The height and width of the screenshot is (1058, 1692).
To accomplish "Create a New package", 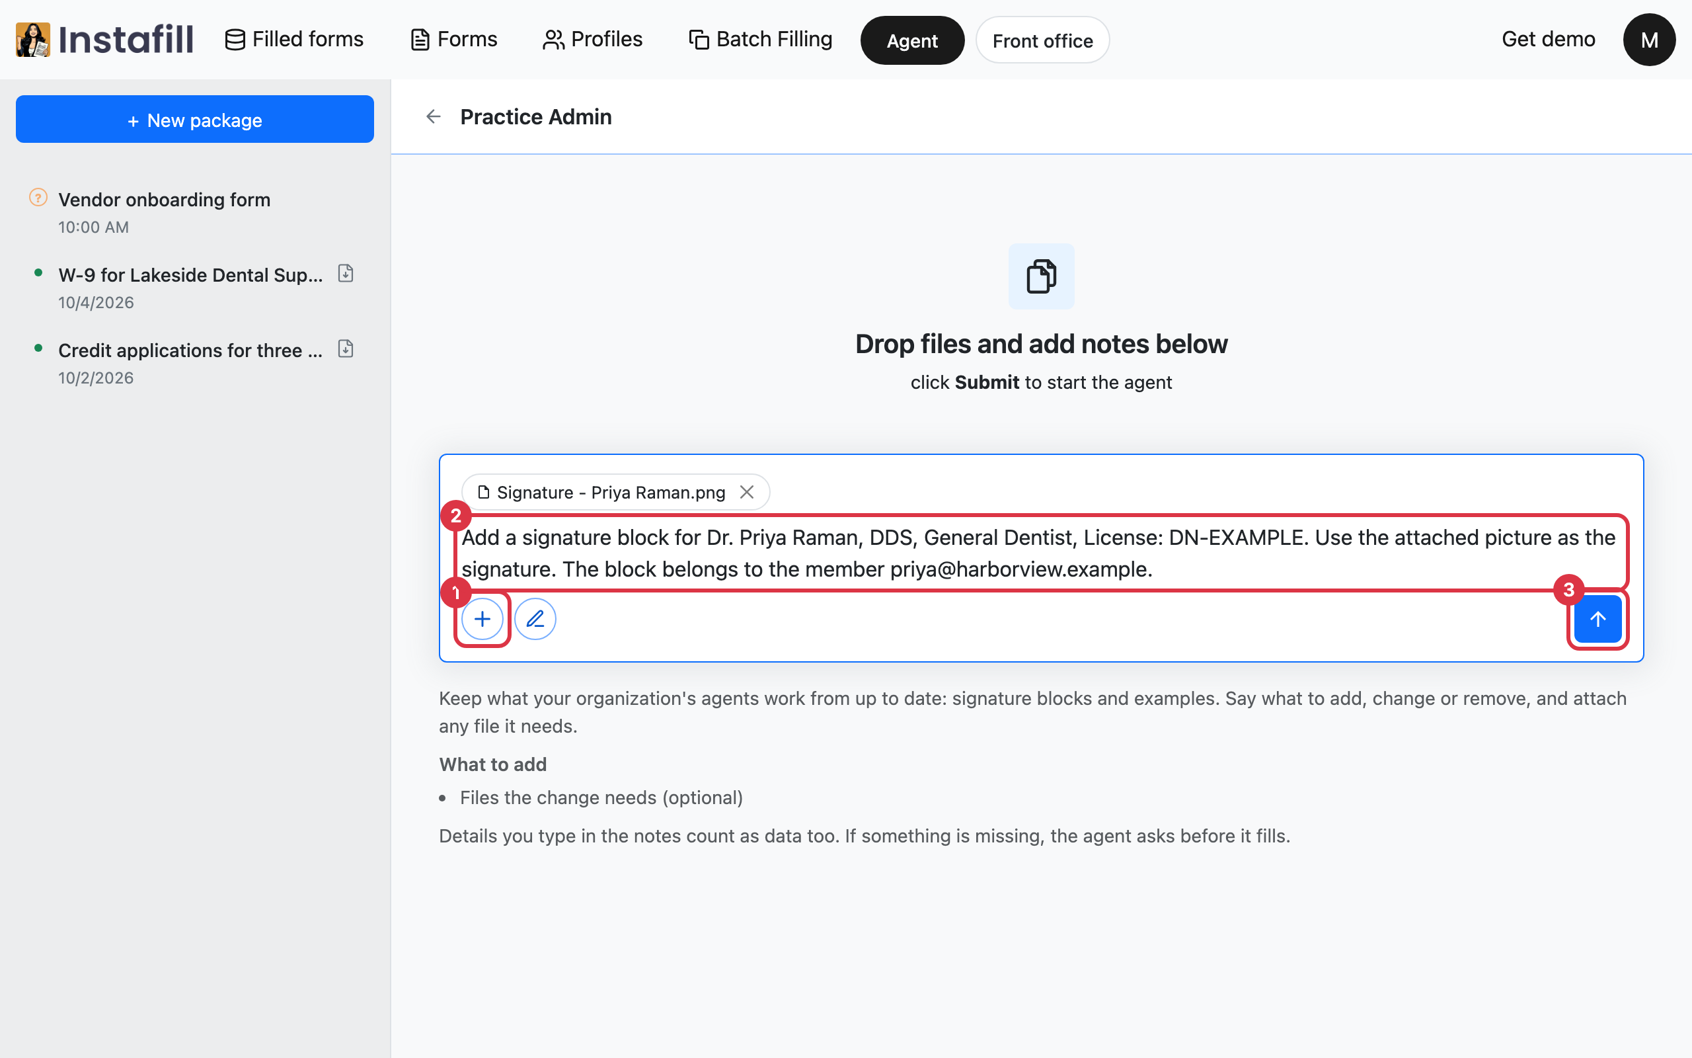I will (x=194, y=119).
